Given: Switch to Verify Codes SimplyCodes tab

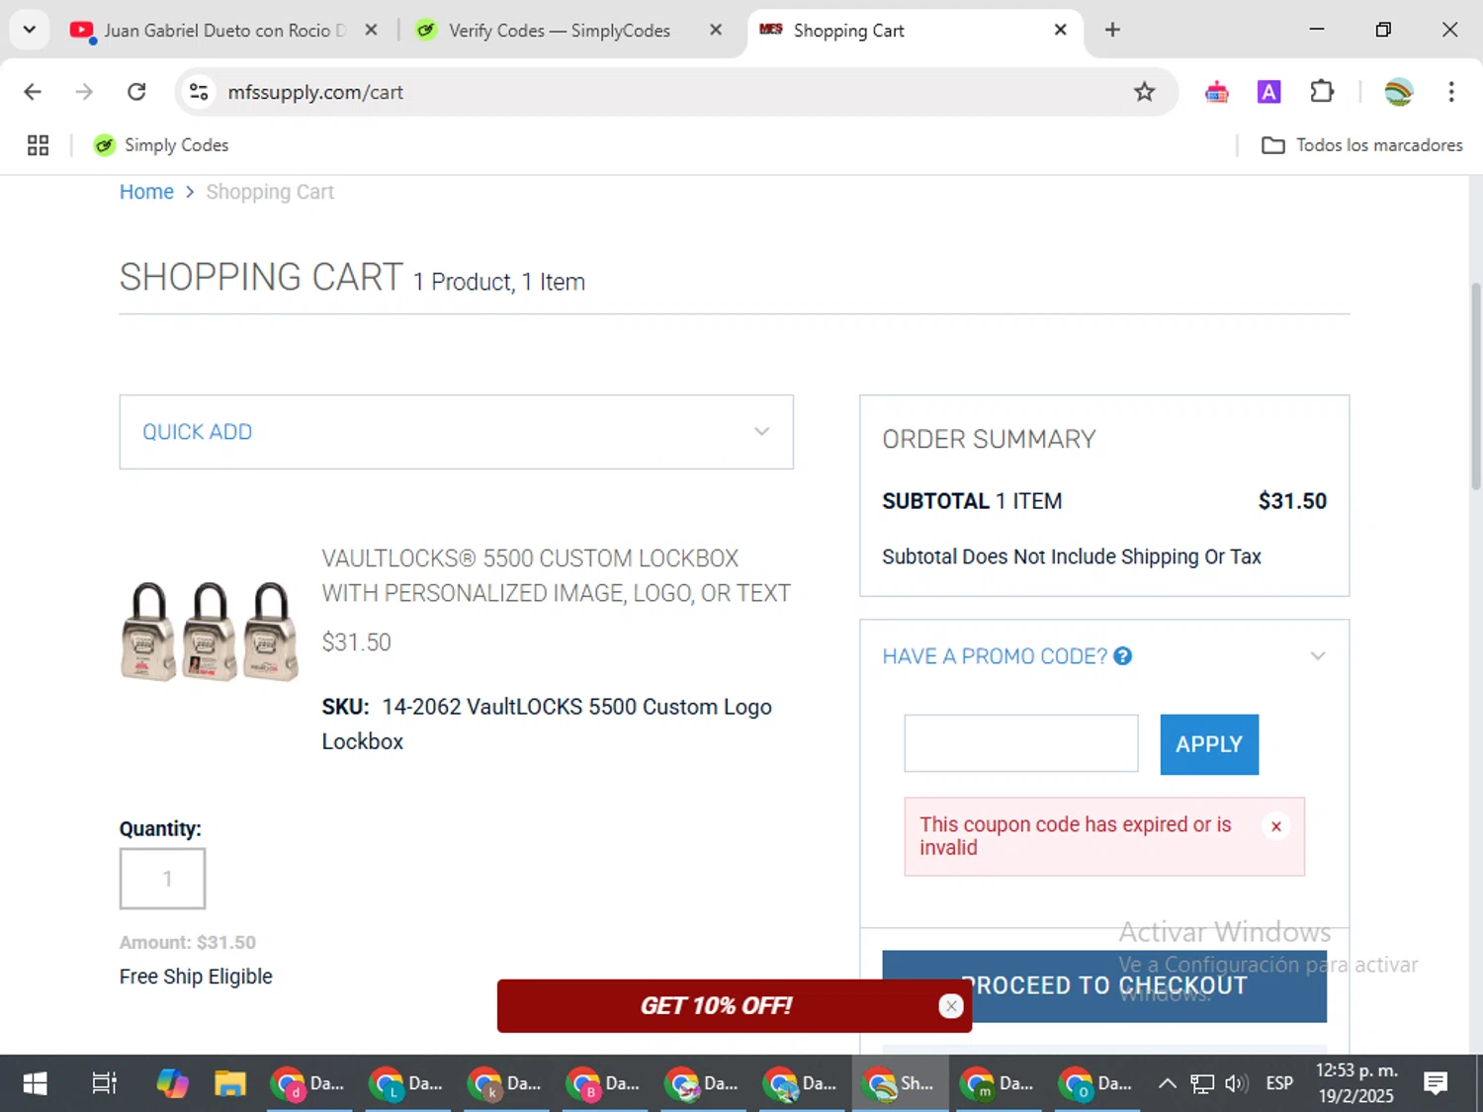Looking at the screenshot, I should [559, 31].
